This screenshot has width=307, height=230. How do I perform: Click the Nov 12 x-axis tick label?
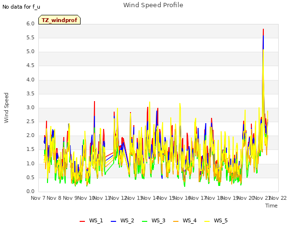click(x=118, y=198)
